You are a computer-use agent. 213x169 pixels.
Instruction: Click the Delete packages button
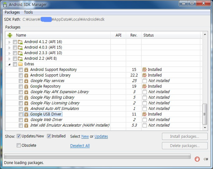[185, 146]
